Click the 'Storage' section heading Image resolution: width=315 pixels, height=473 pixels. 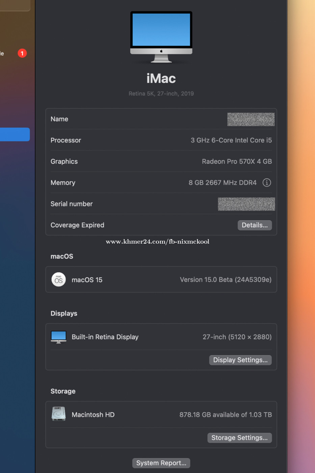pyautogui.click(x=63, y=391)
